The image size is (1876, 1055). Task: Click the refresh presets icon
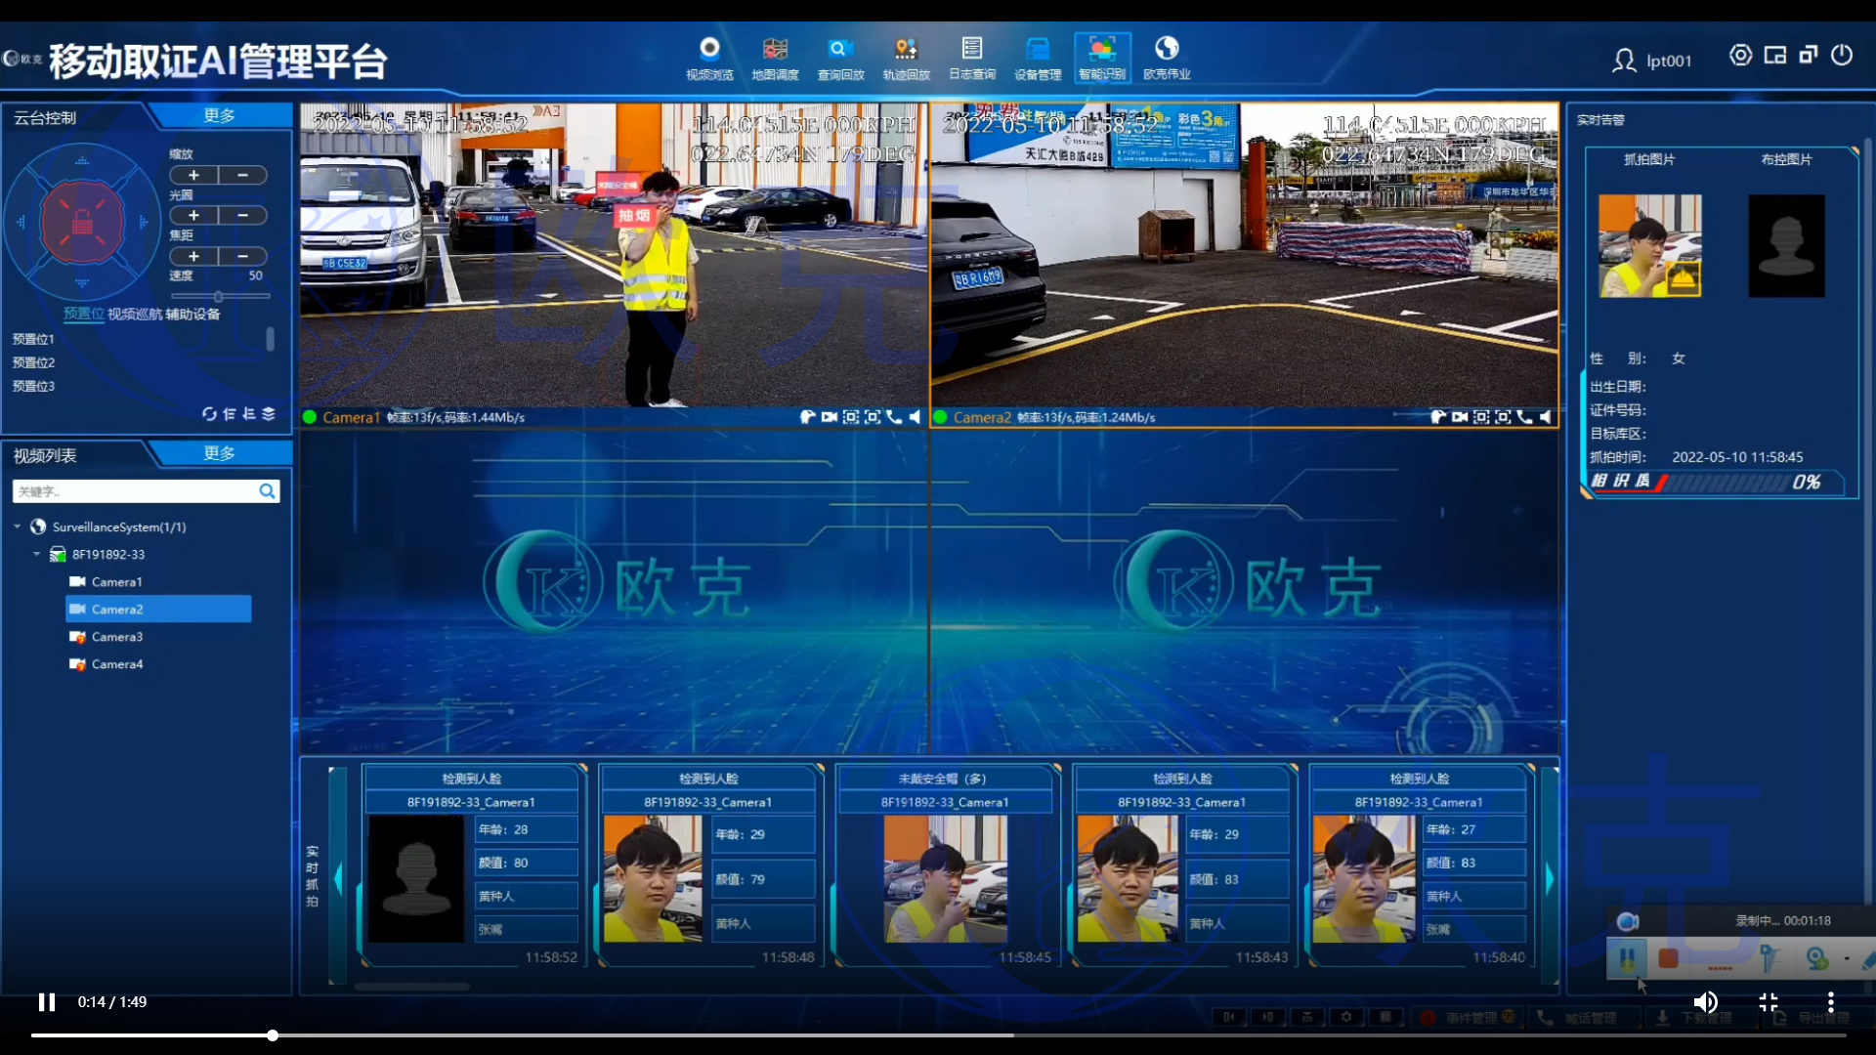[209, 414]
